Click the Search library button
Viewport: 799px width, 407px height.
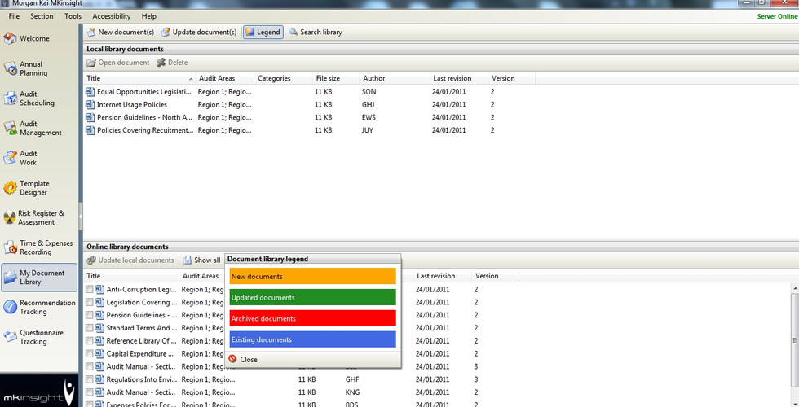316,32
